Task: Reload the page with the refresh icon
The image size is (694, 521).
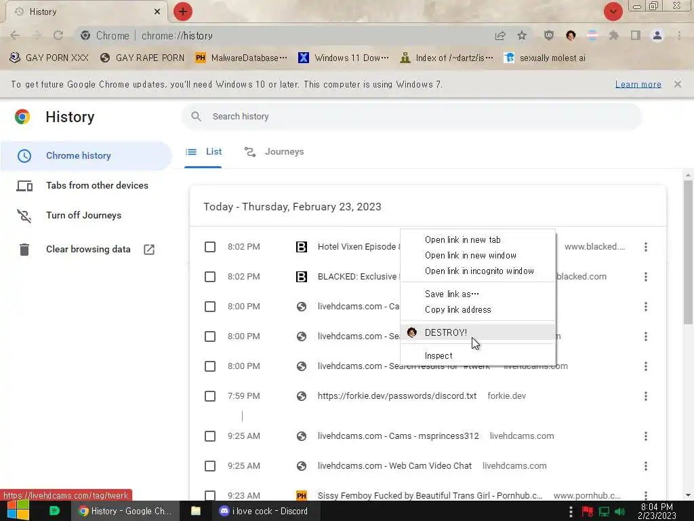Action: 58,35
